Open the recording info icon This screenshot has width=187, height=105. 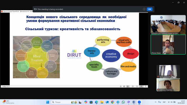144,9
